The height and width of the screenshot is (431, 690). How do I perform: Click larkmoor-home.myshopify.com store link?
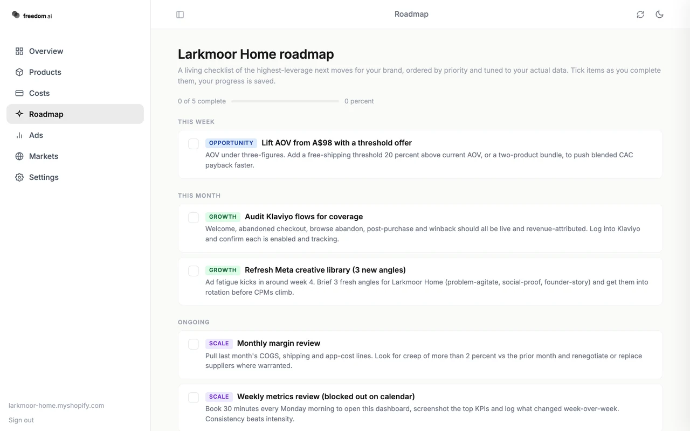[x=56, y=406]
